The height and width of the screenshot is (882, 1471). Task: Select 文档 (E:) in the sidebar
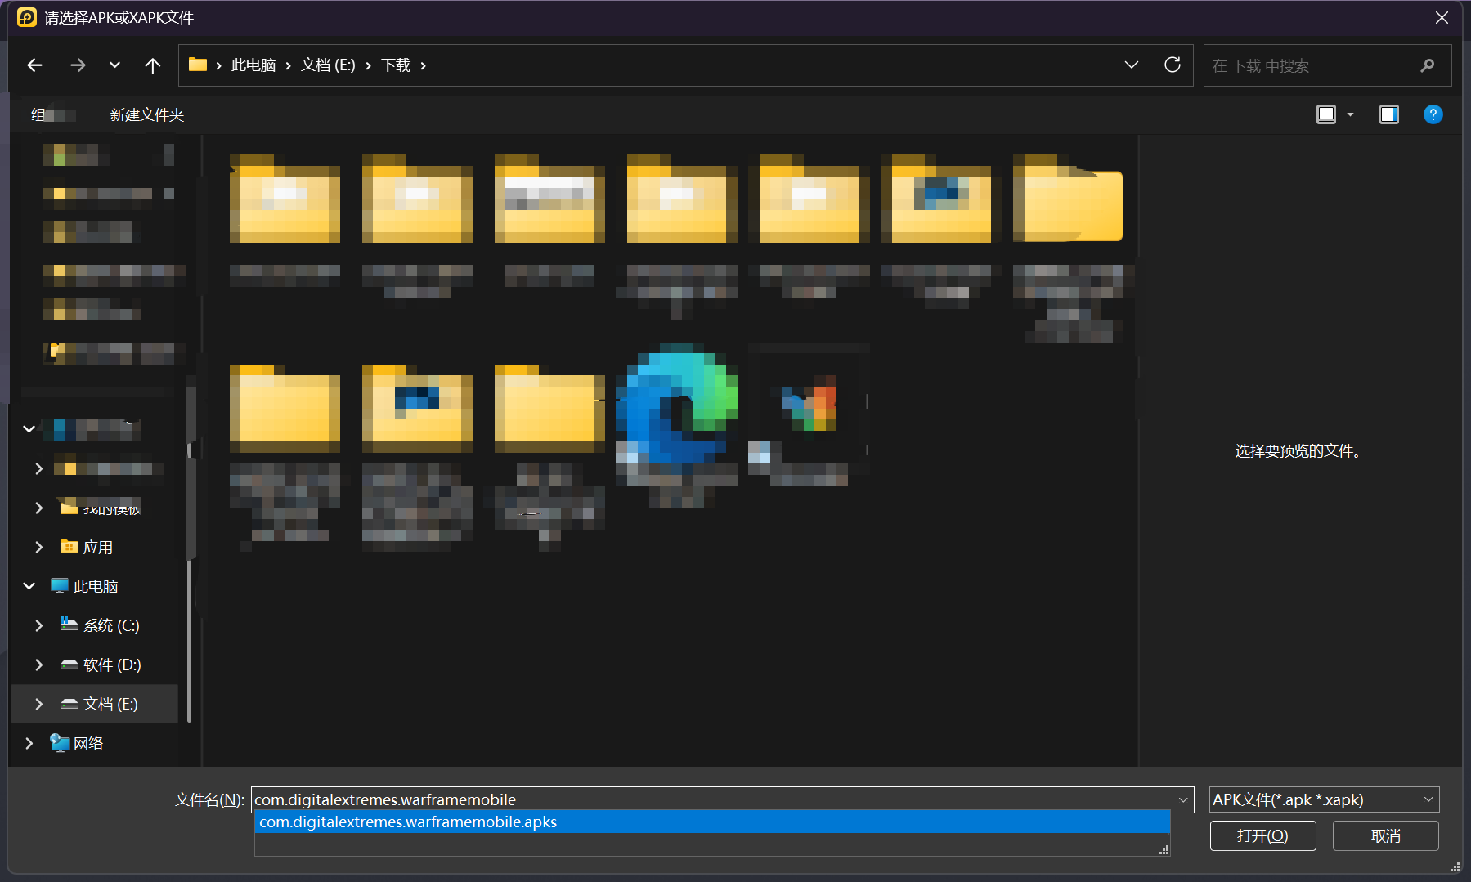point(110,704)
